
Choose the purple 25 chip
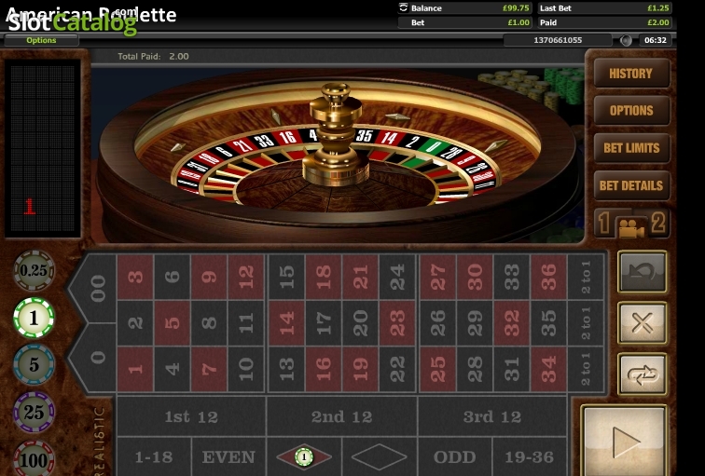click(x=34, y=412)
